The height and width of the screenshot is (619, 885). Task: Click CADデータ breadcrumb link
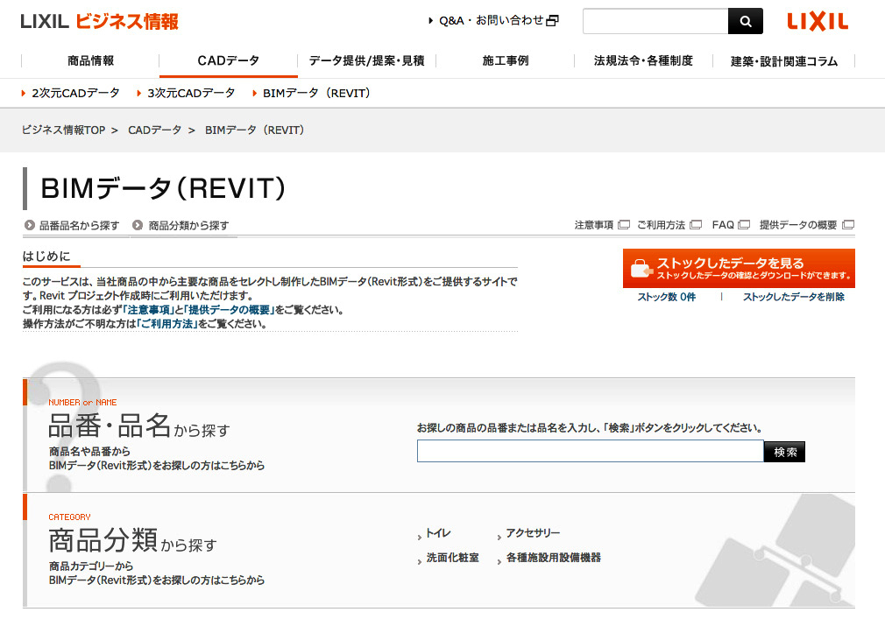point(154,130)
